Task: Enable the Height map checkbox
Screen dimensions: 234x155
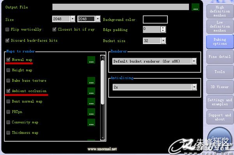Action: click(x=8, y=70)
